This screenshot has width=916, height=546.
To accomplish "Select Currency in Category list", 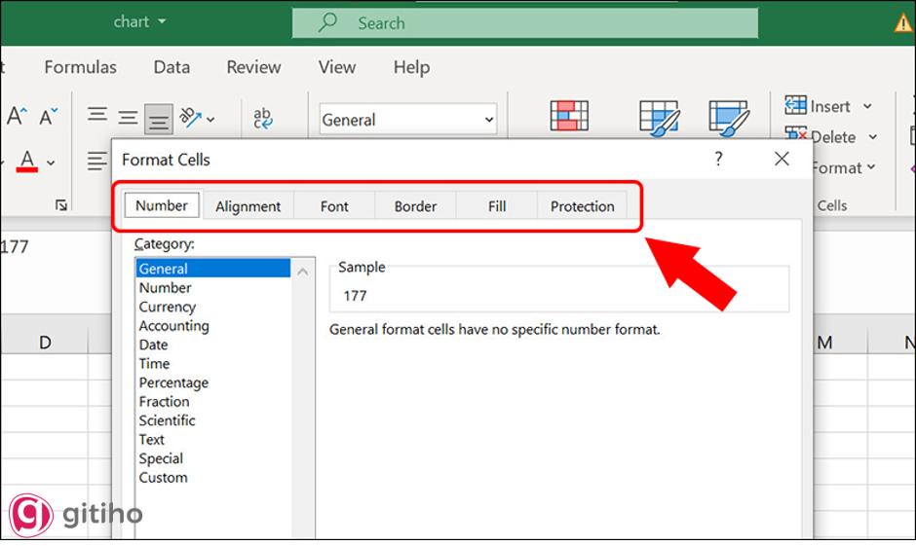I will pos(213,307).
